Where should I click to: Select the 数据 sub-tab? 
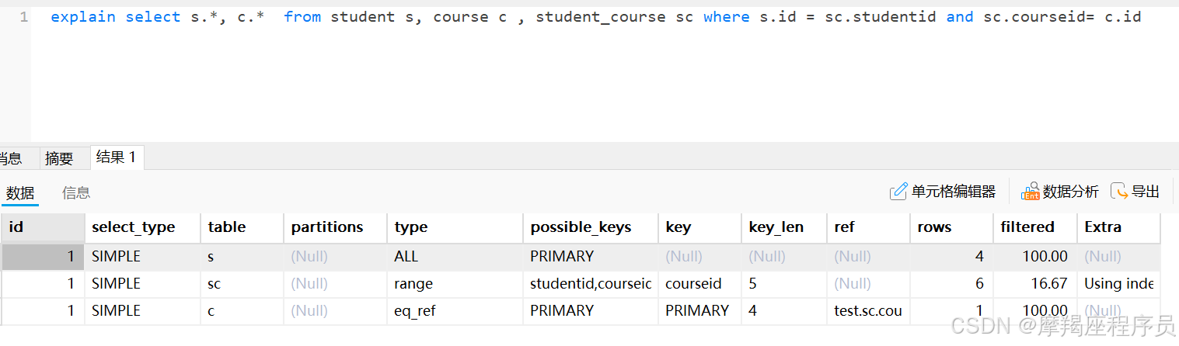pyautogui.click(x=20, y=192)
